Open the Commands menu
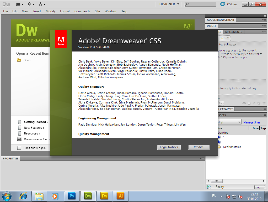 point(82,11)
